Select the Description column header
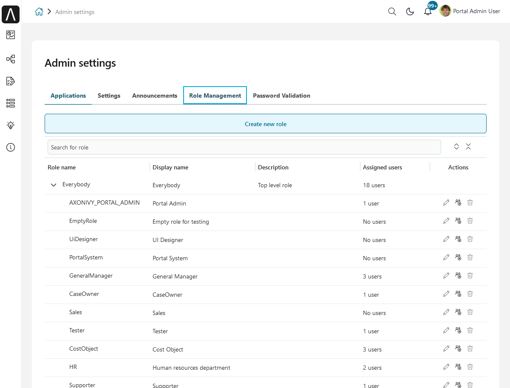The width and height of the screenshot is (510, 388). tap(273, 167)
